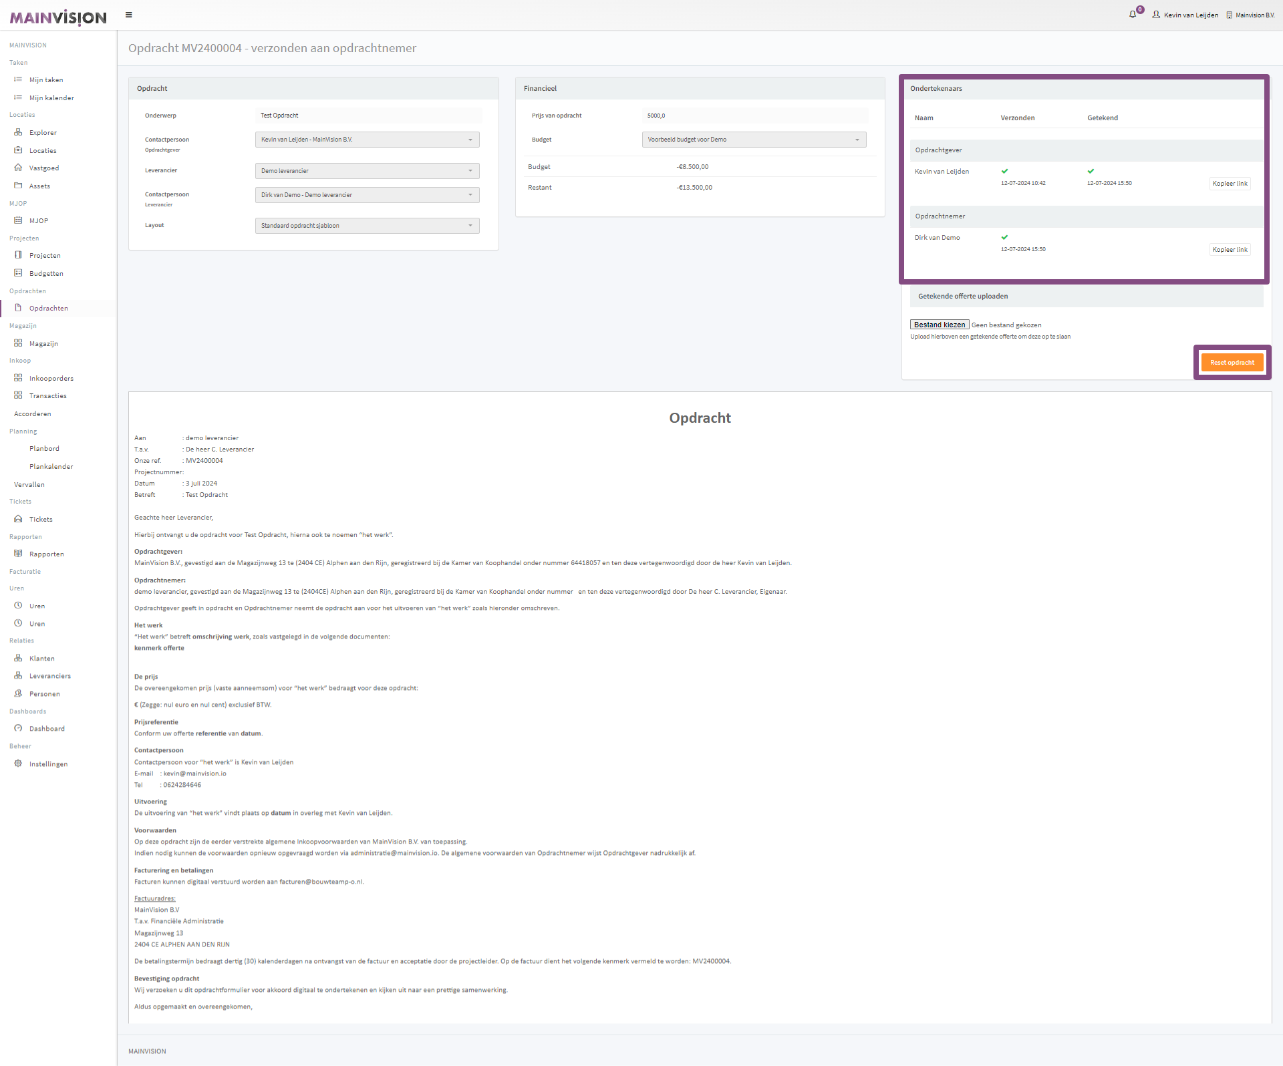Viewport: 1283px width, 1066px height.
Task: Open the Opdrachtgever Contactpersoon dropdown
Action: 367,140
